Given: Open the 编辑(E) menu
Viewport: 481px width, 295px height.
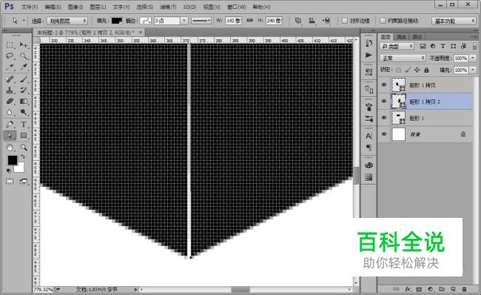Looking at the screenshot, I should [x=53, y=7].
